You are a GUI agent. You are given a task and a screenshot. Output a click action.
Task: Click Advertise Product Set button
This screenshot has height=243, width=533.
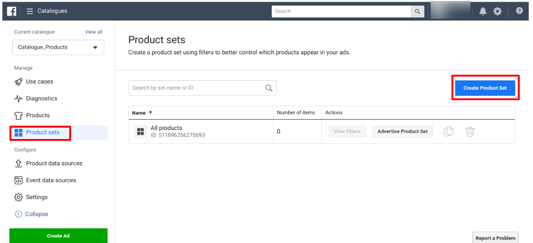[x=402, y=131]
